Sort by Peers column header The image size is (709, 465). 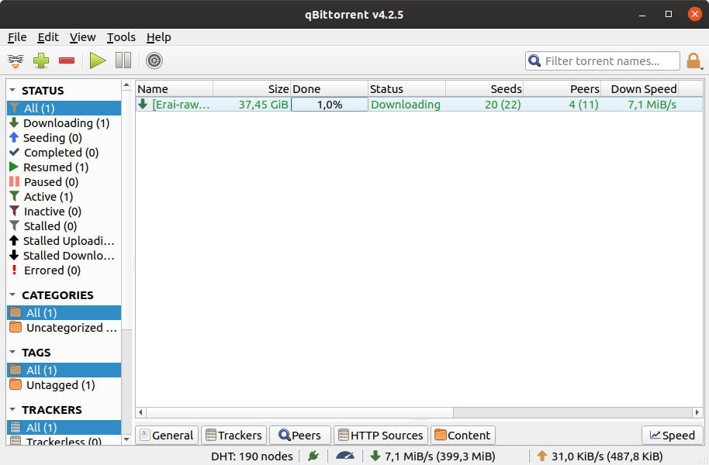(x=562, y=89)
